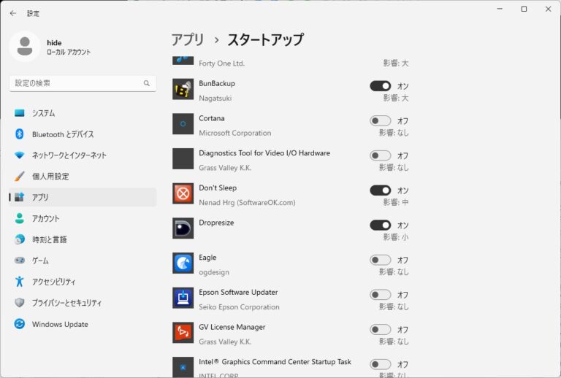The image size is (561, 378).
Task: Switch off the Dropresize startup toggle
Action: point(380,225)
